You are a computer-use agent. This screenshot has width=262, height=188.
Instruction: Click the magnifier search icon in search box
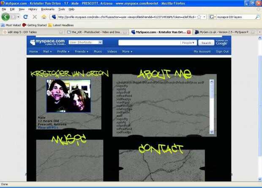[258, 17]
